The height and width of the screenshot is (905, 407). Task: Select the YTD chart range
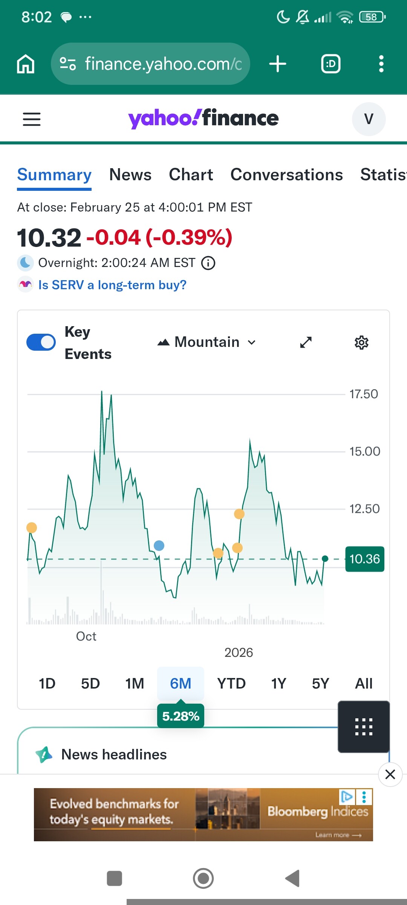(x=231, y=683)
